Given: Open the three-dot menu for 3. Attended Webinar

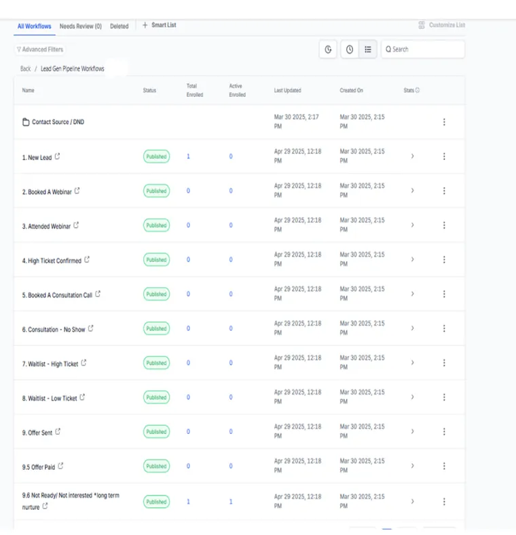Looking at the screenshot, I should tap(444, 225).
